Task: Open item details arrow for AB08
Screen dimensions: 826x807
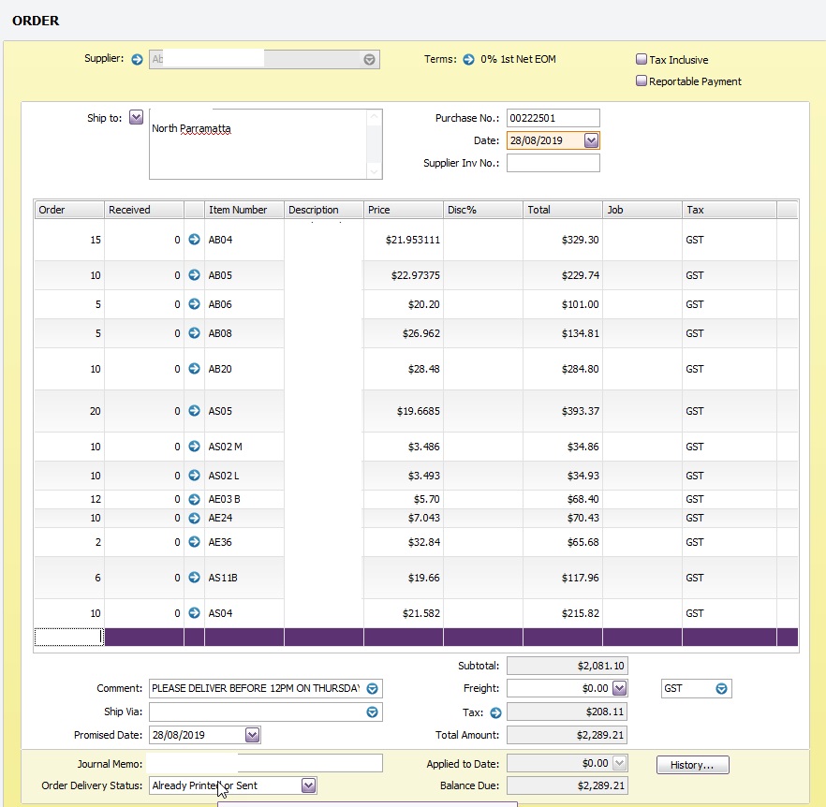Action: (195, 333)
